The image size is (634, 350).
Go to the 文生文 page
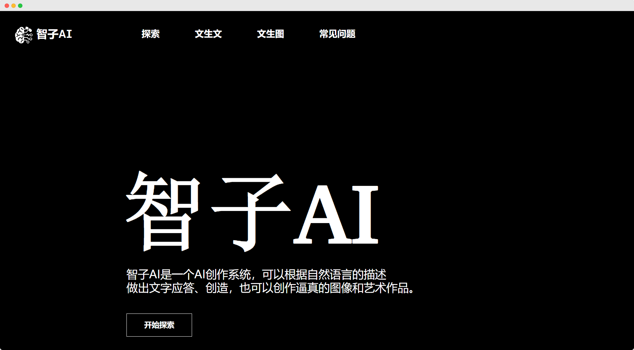click(x=208, y=34)
